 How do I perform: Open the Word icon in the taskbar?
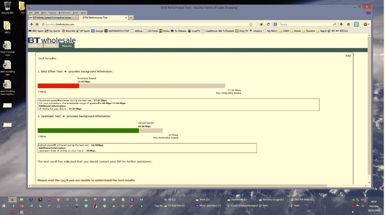point(12,206)
